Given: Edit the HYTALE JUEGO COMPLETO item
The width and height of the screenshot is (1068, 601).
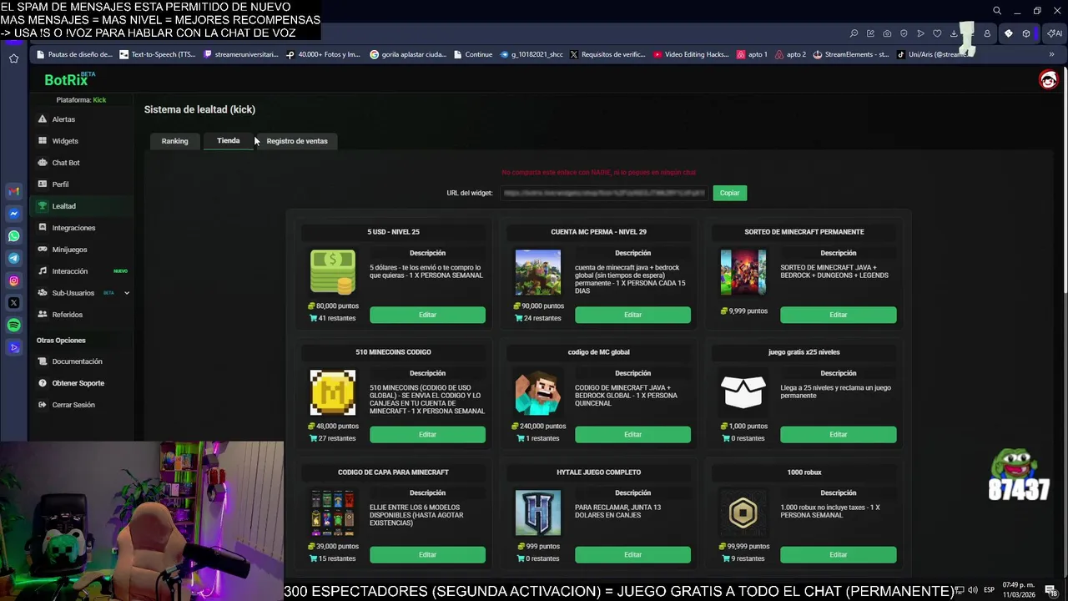Looking at the screenshot, I should (632, 554).
